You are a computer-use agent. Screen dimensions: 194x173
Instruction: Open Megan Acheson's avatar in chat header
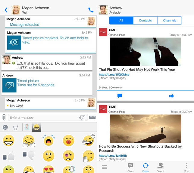[x=16, y=10]
